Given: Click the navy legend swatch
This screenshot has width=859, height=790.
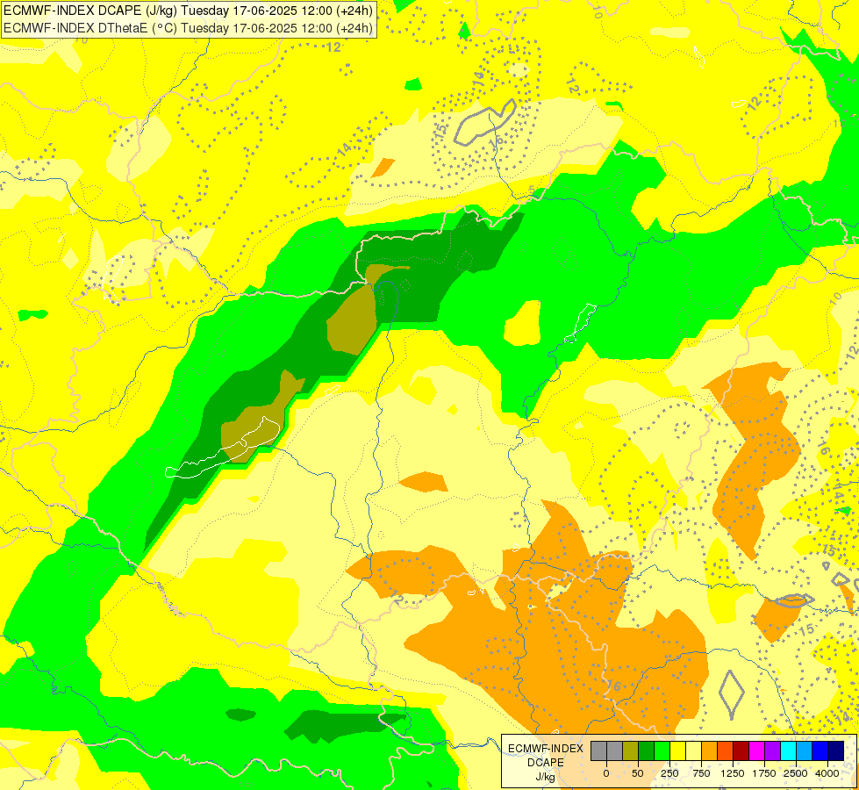Looking at the screenshot, I should point(836,751).
